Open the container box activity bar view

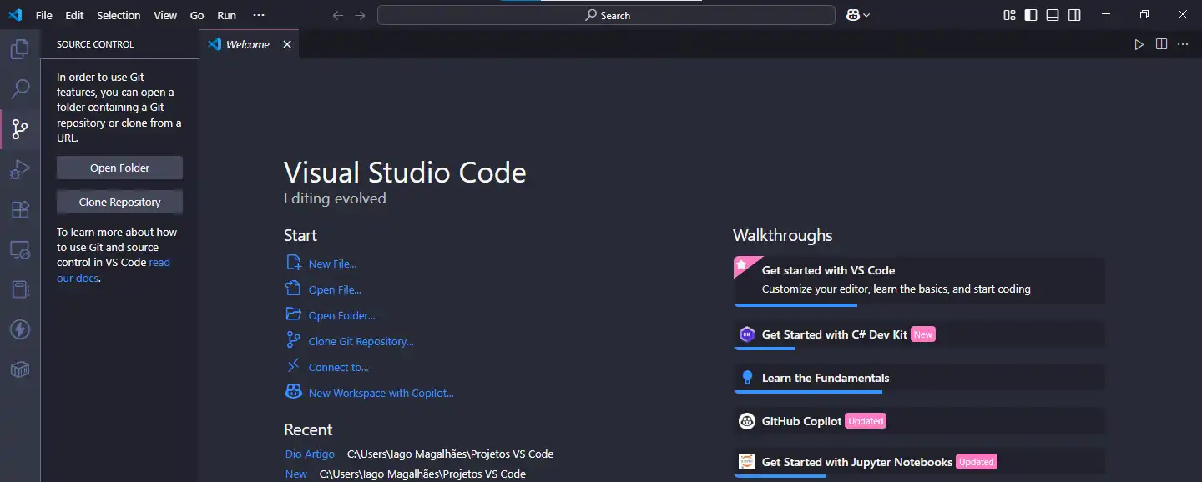tap(19, 369)
